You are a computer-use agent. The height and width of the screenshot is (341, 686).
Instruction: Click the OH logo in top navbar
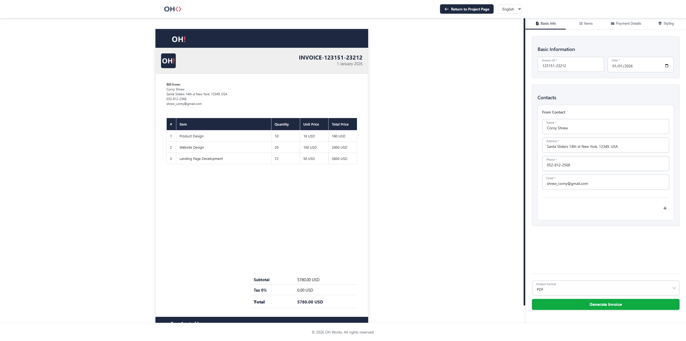pyautogui.click(x=173, y=9)
